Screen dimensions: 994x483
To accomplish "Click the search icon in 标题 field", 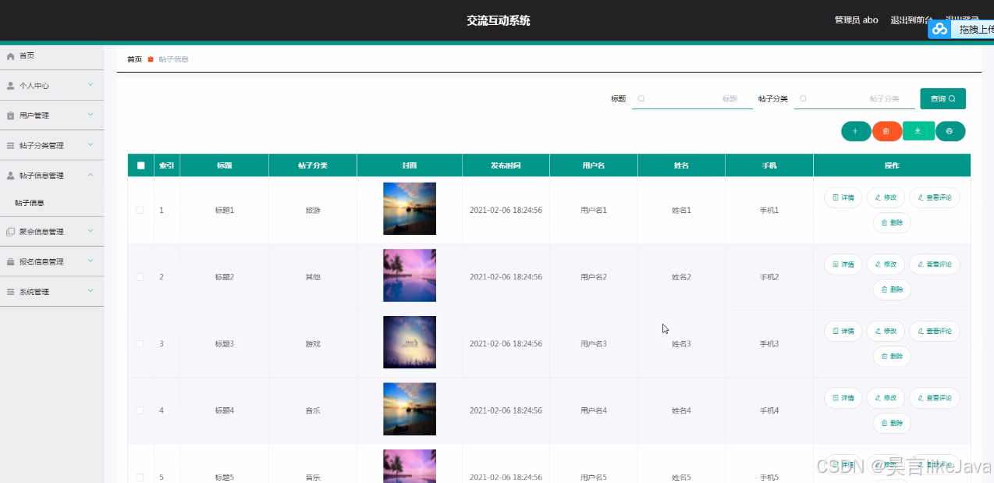I will (641, 99).
